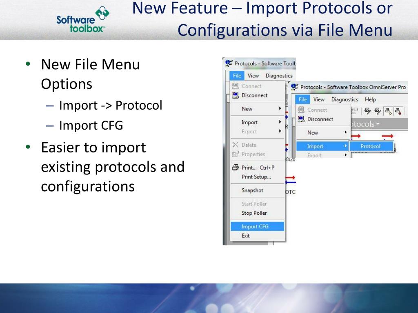
Task: Expand New submenu arrow in OmniServer Pro menu
Action: [x=345, y=132]
